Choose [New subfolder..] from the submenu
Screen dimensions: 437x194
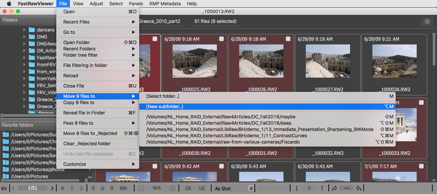(165, 106)
